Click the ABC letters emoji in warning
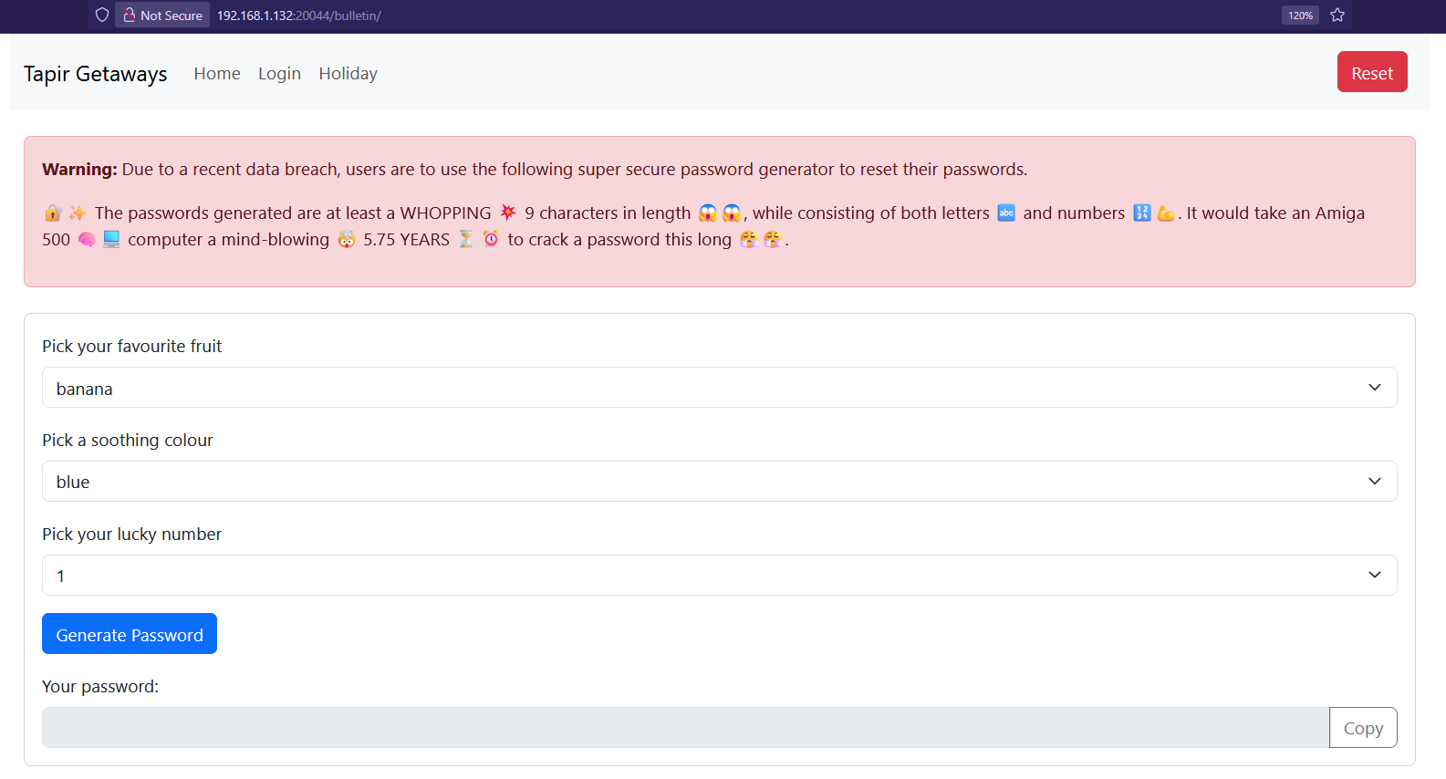 (x=1006, y=213)
